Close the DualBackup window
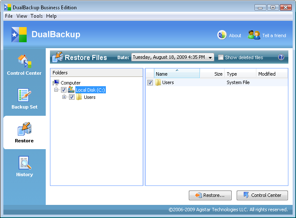 pos(285,8)
